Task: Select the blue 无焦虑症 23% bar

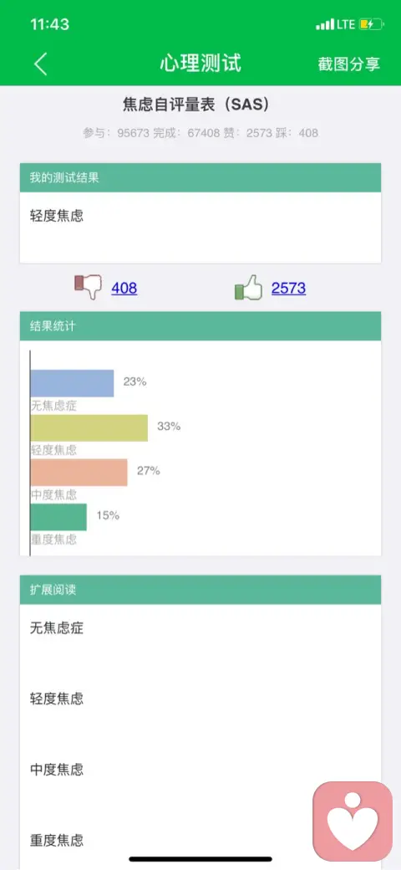Action: click(72, 383)
